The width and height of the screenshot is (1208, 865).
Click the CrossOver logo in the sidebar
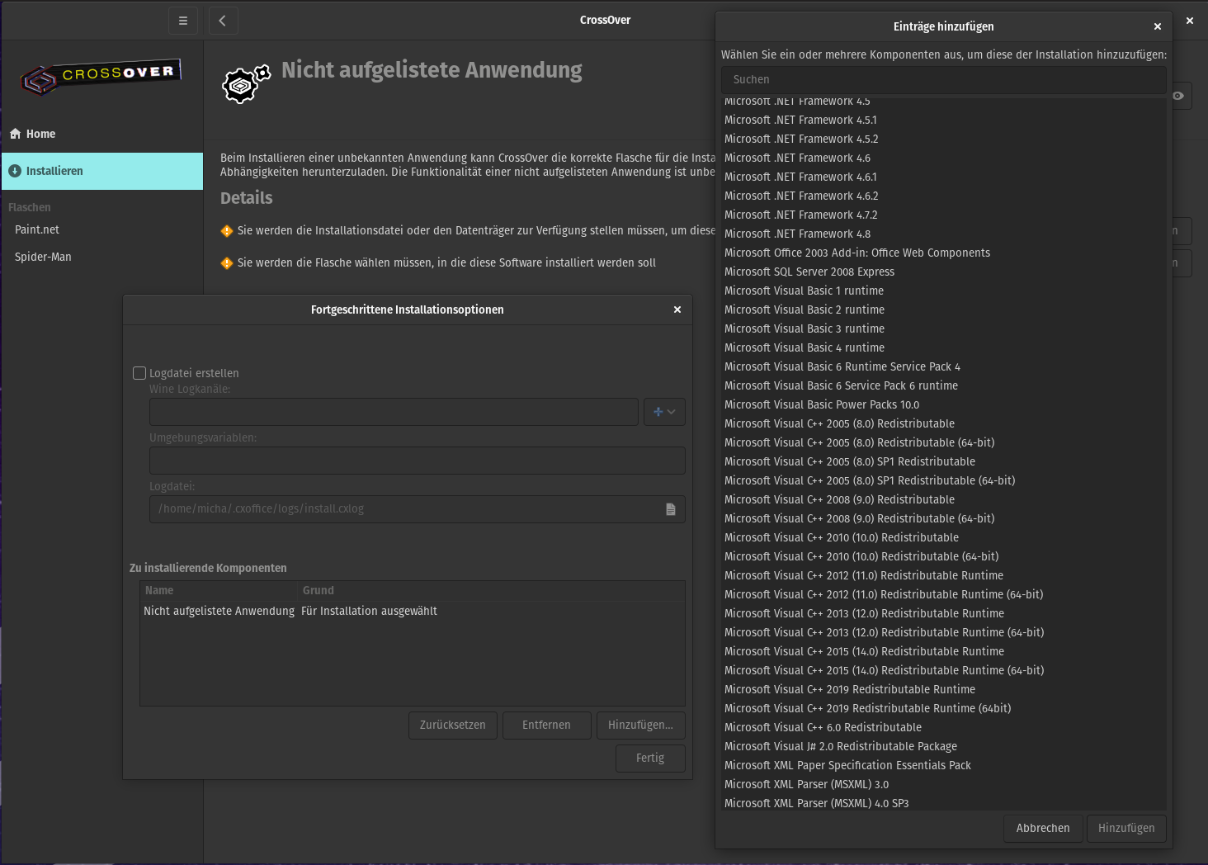[101, 78]
